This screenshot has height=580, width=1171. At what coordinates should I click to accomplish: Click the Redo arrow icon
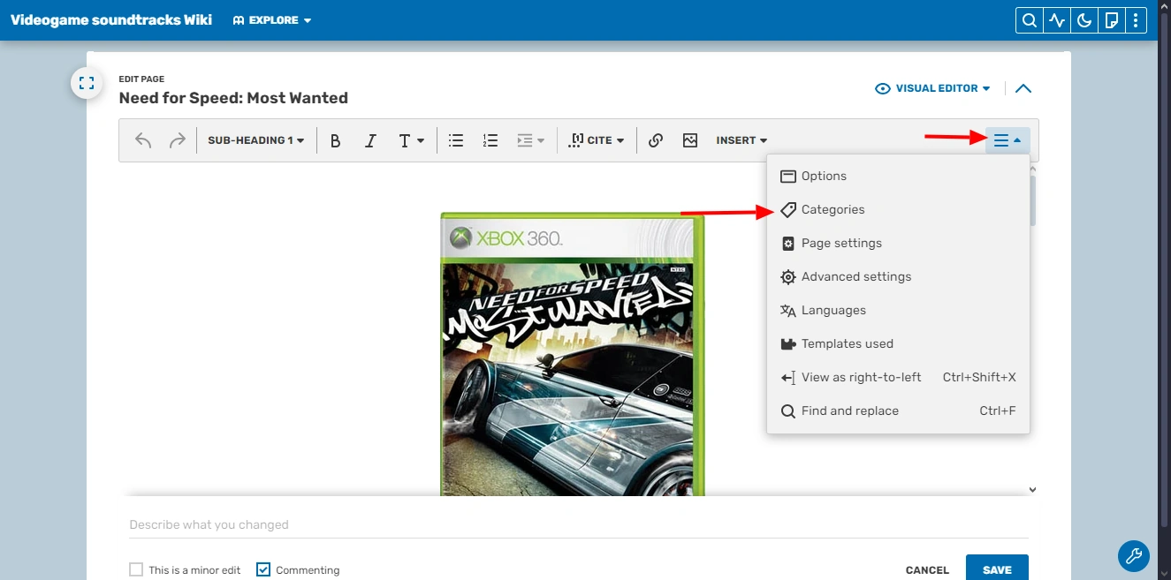(x=178, y=140)
